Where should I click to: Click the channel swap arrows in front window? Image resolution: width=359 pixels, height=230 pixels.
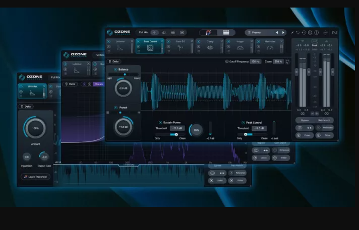point(309,128)
